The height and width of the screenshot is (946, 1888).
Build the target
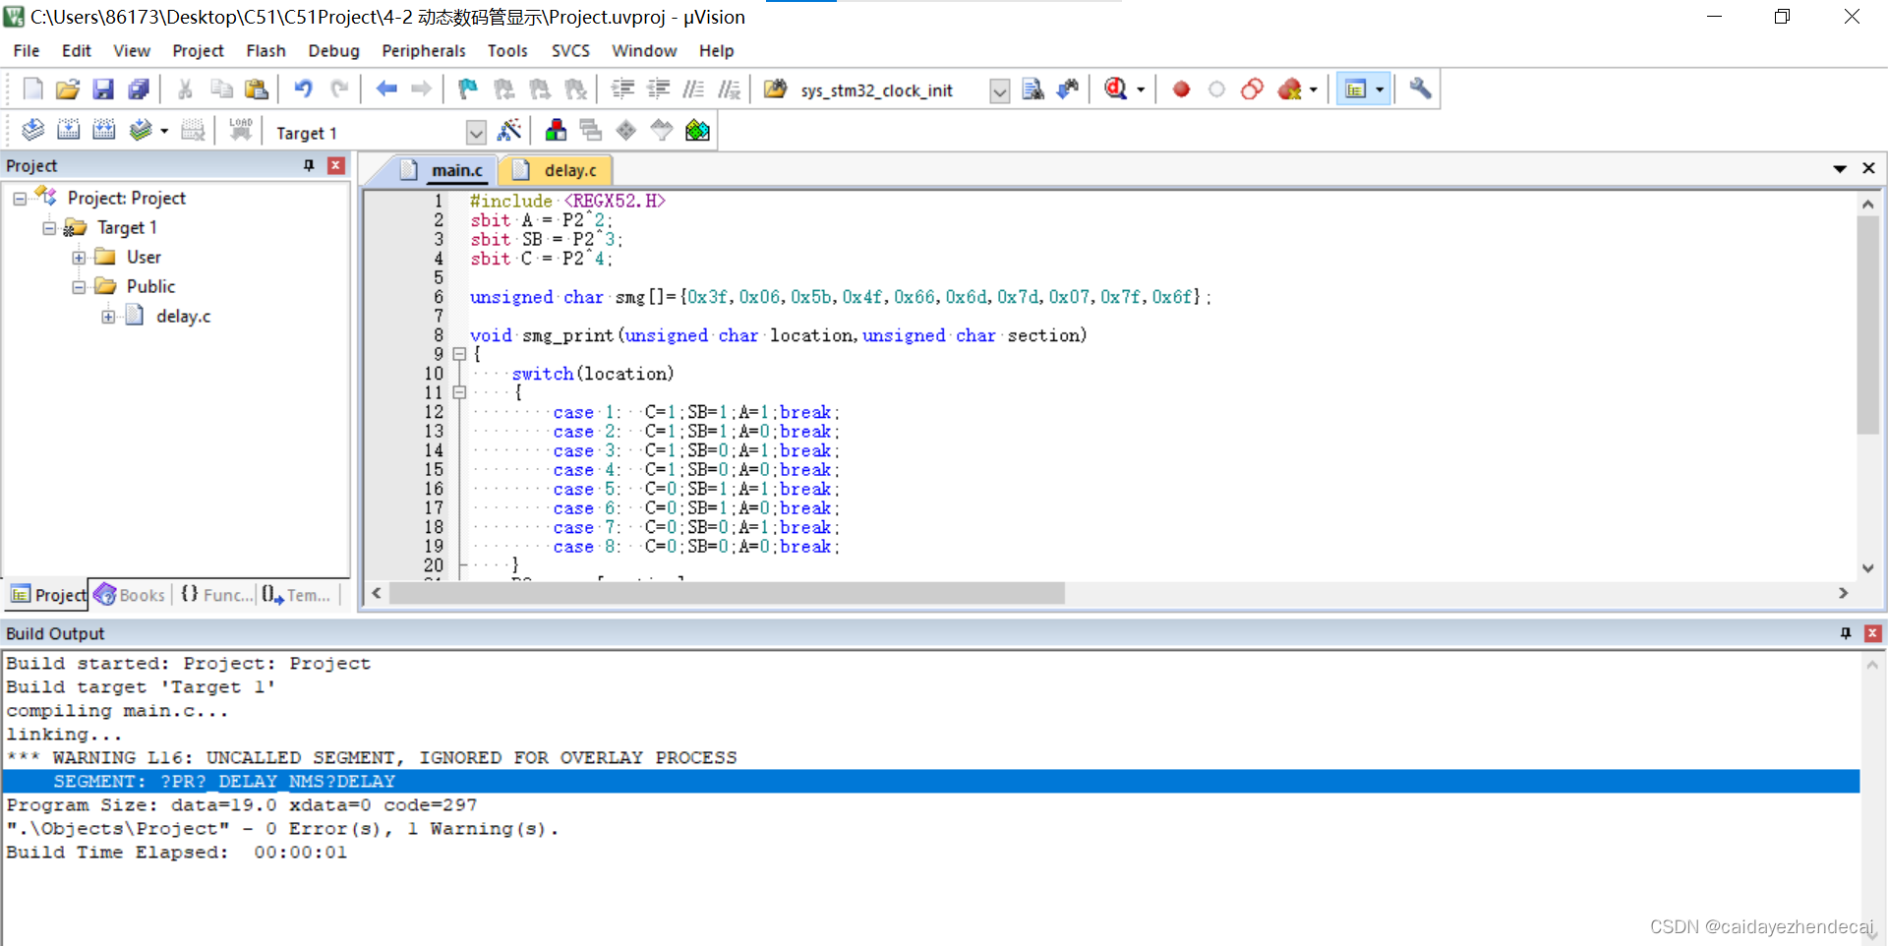(68, 129)
